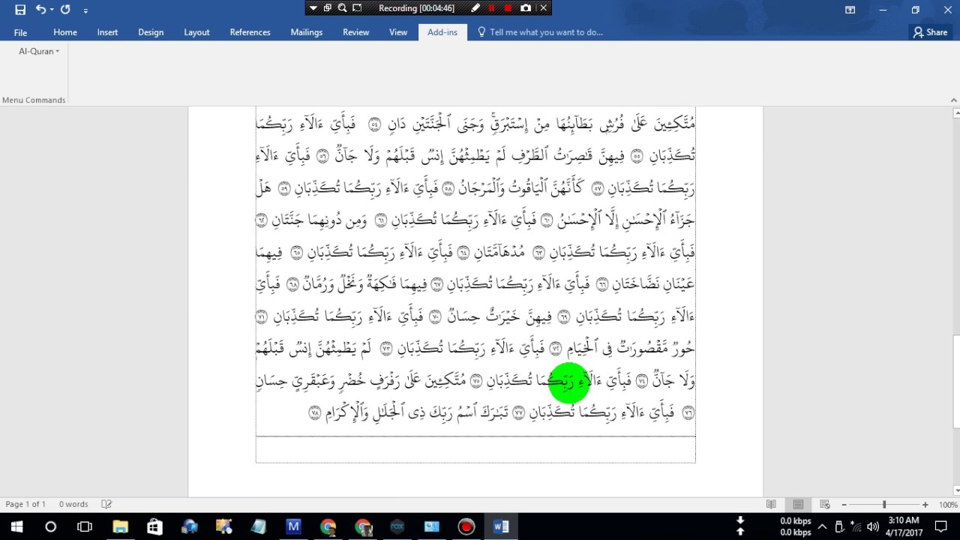Show hidden system tray icons
This screenshot has height=540, width=960.
[823, 526]
